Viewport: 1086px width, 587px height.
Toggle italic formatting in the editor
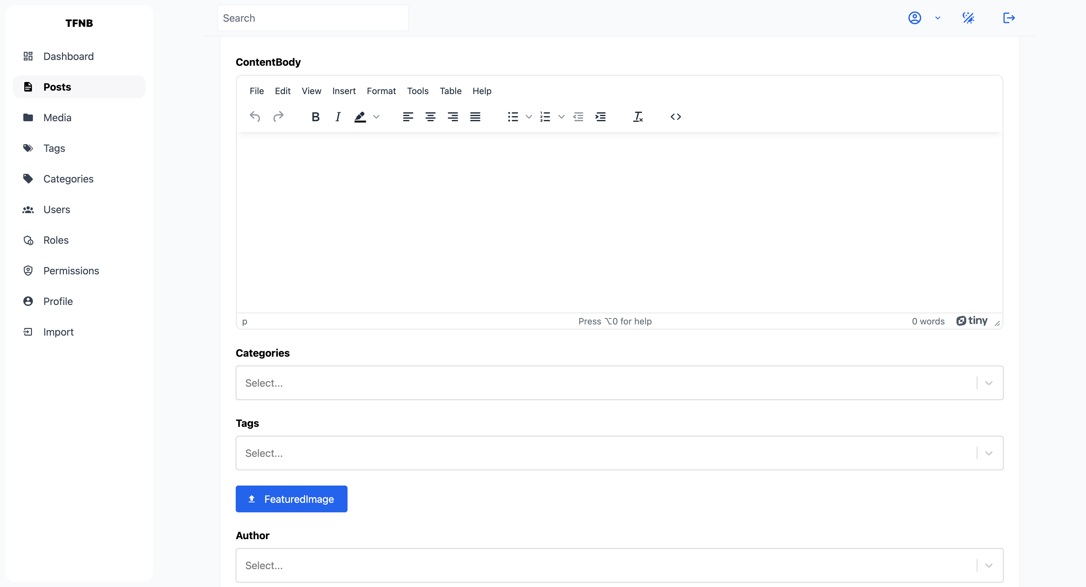click(338, 117)
